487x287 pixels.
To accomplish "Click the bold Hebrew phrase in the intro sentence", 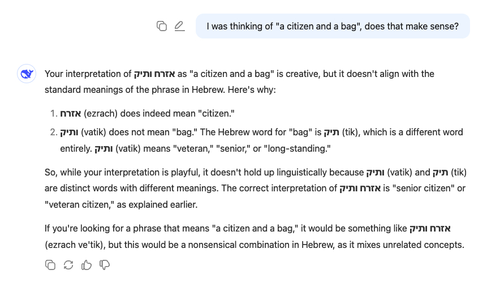I will pos(154,74).
